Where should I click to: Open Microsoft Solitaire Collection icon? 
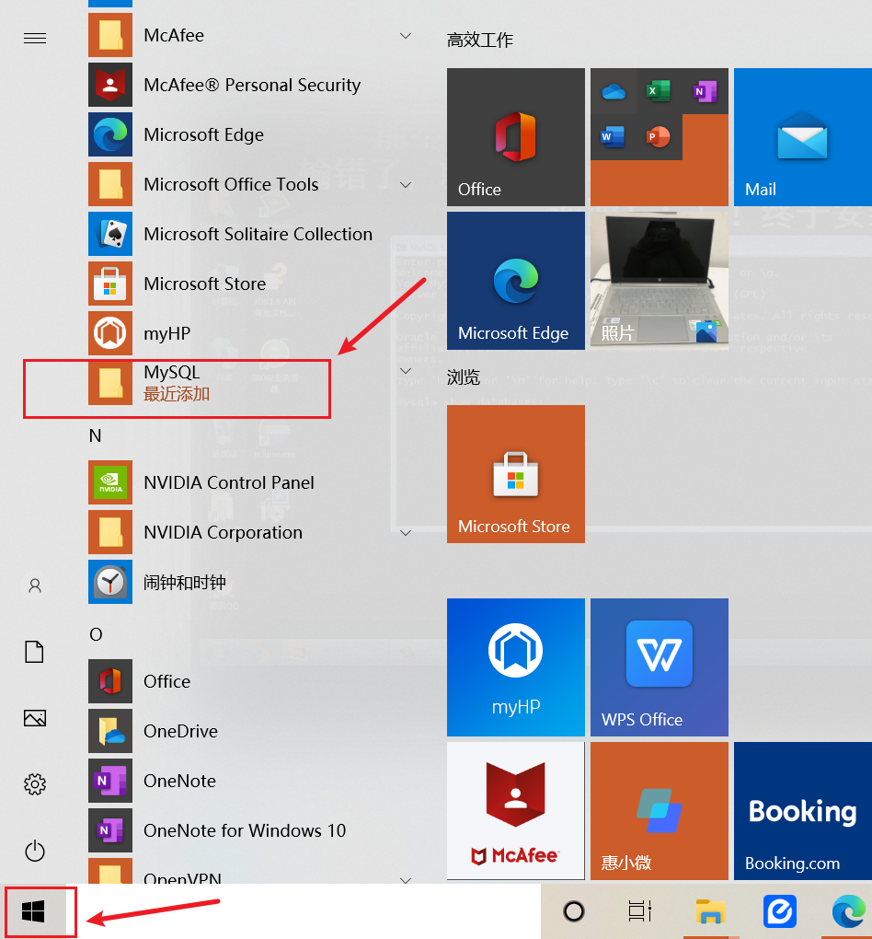pos(110,234)
